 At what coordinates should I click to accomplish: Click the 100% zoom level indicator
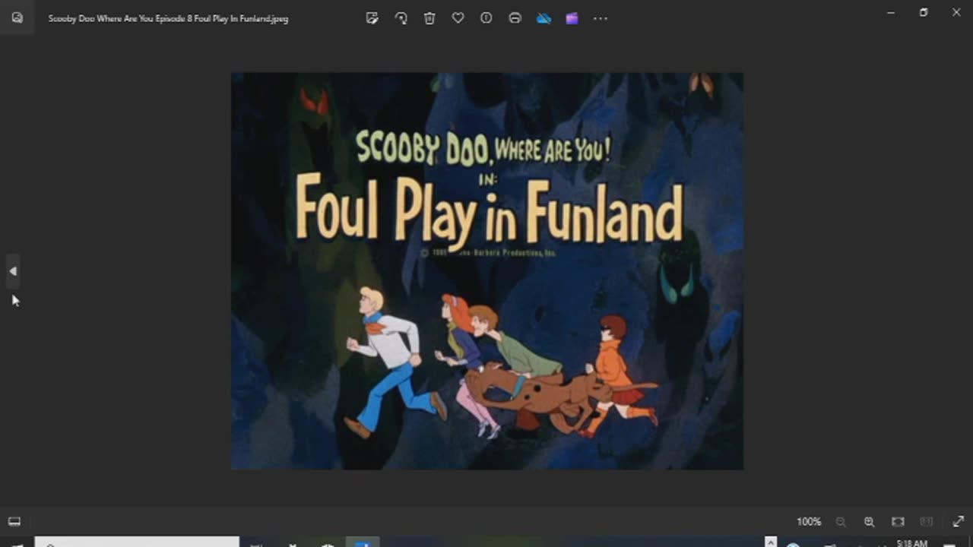point(809,522)
